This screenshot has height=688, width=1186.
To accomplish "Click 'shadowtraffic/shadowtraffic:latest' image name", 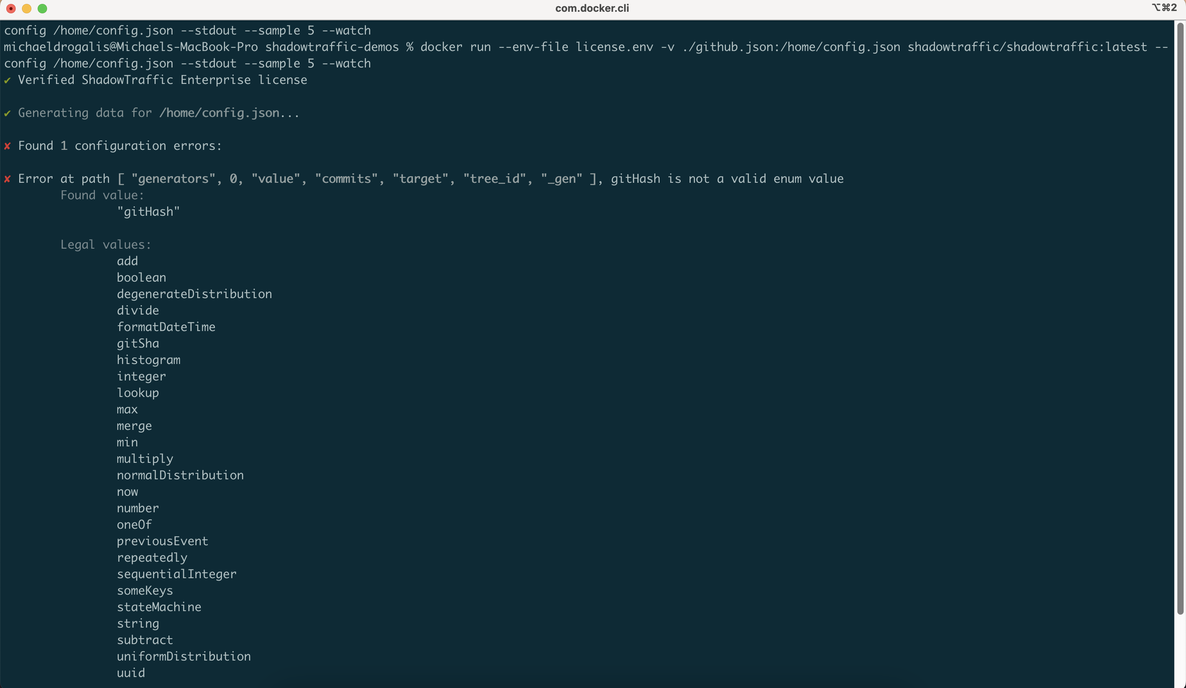I will pos(1027,47).
